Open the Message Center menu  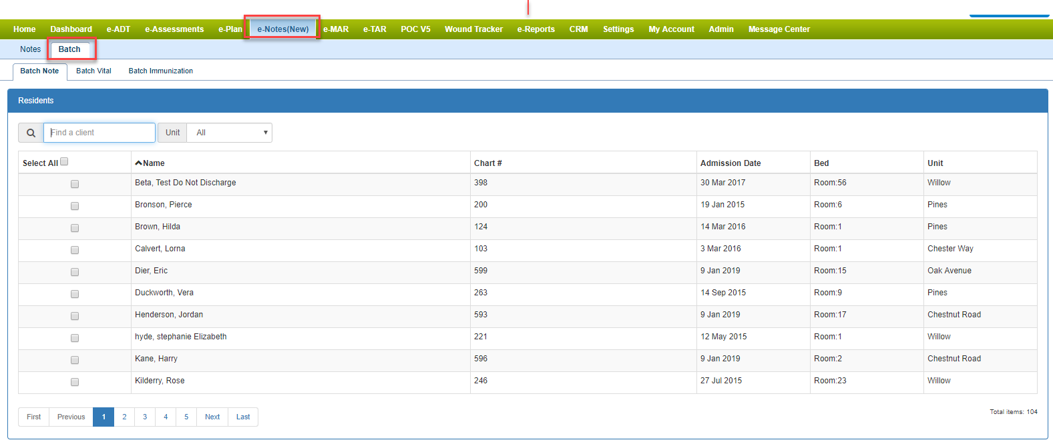(x=779, y=29)
